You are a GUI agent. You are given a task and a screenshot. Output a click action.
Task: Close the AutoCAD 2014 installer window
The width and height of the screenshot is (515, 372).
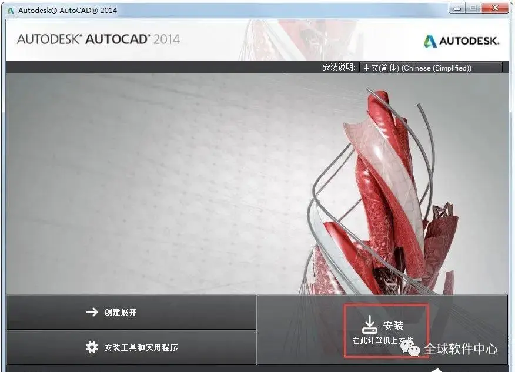[495, 8]
